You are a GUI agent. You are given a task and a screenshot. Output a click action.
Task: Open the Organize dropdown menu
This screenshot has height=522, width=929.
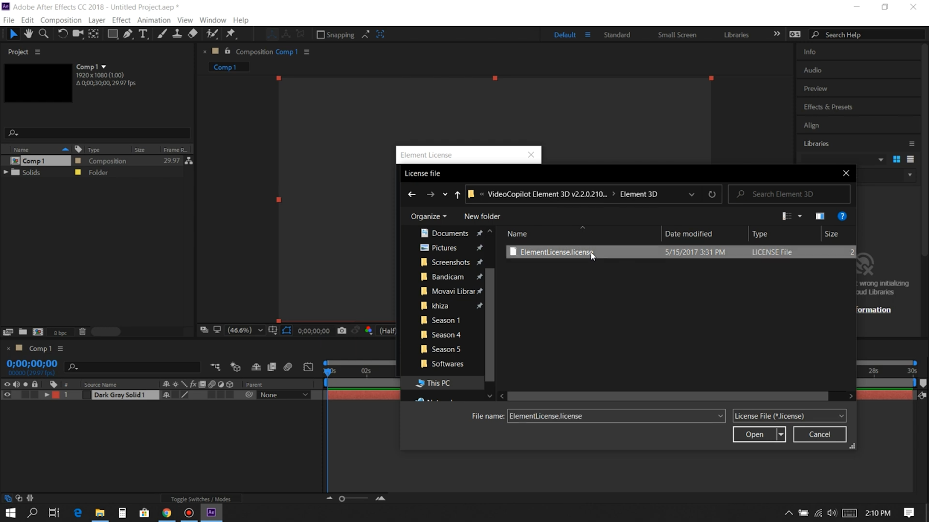(x=429, y=216)
